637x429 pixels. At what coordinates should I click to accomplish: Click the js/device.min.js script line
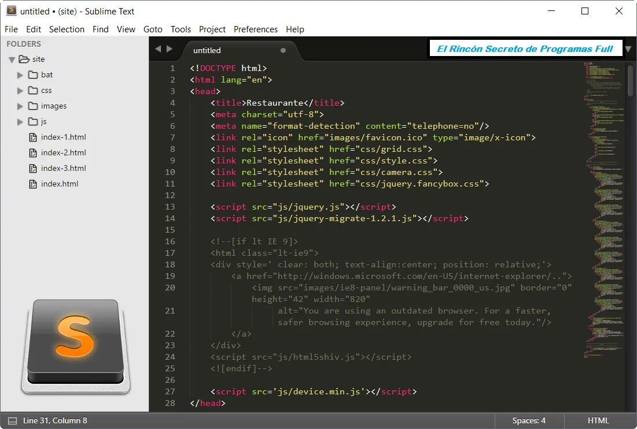[314, 391]
